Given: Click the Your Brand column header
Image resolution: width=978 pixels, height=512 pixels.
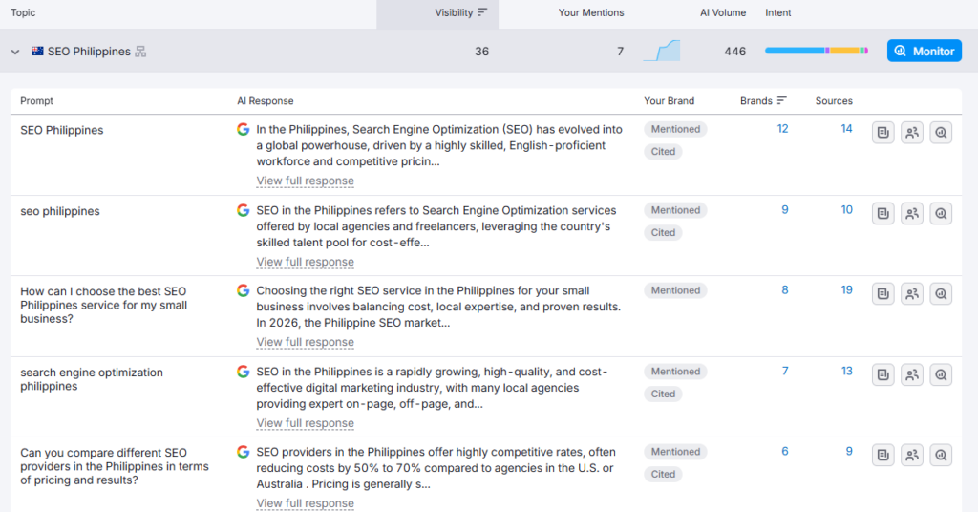Looking at the screenshot, I should coord(669,100).
